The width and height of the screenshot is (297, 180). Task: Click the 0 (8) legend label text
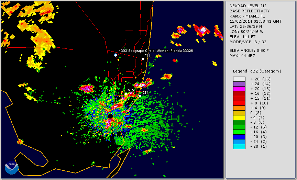tap(256, 113)
